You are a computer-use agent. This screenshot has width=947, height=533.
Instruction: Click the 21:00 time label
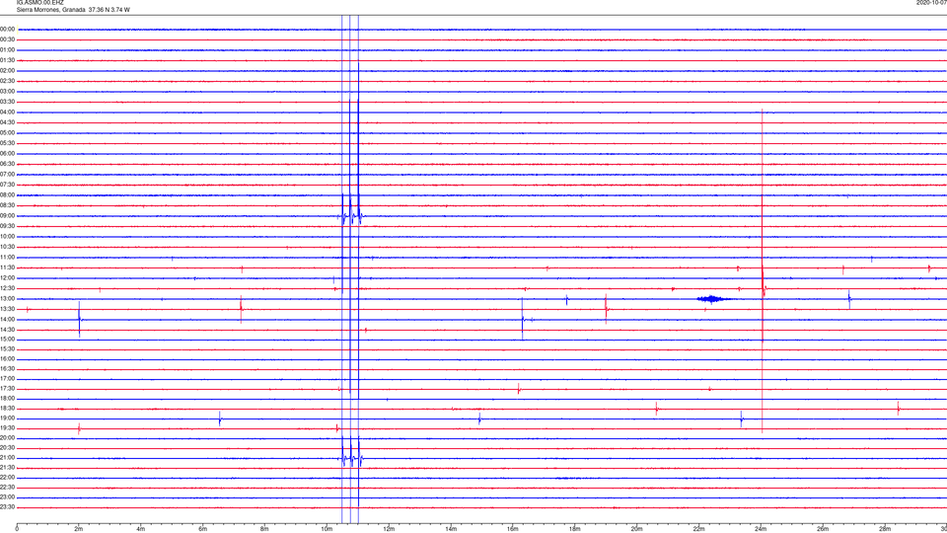(7, 458)
